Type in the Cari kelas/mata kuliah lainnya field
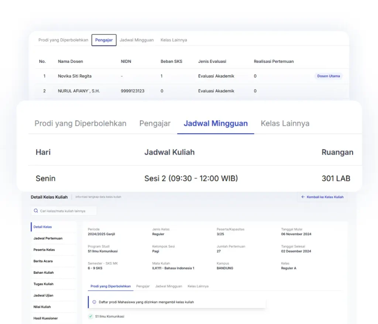This screenshot has width=378, height=324. click(66, 211)
